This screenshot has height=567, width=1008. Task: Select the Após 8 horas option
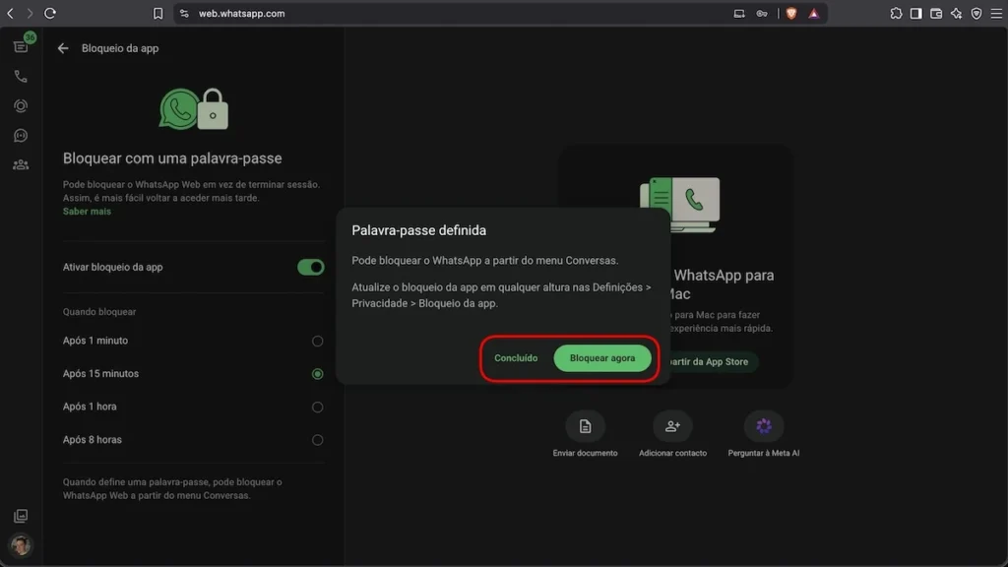tap(318, 440)
